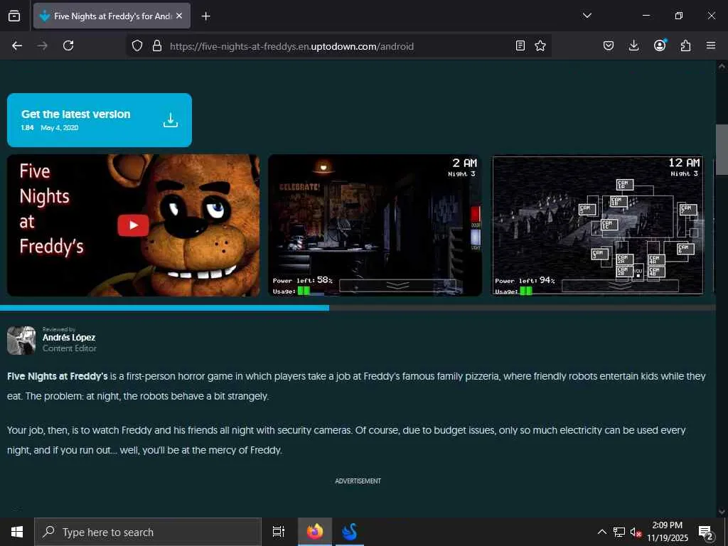
Task: Save page to Pocket
Action: 609,45
